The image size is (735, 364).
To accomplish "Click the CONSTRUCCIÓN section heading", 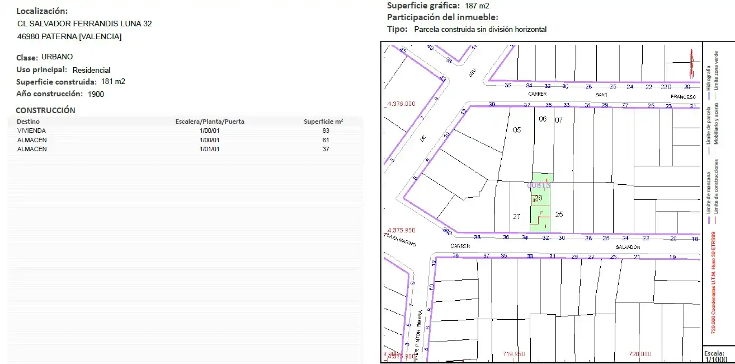I will 45,110.
